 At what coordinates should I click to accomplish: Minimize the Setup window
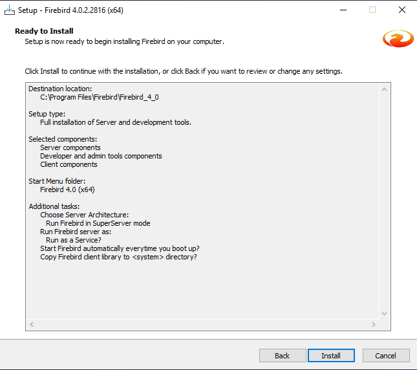(342, 10)
